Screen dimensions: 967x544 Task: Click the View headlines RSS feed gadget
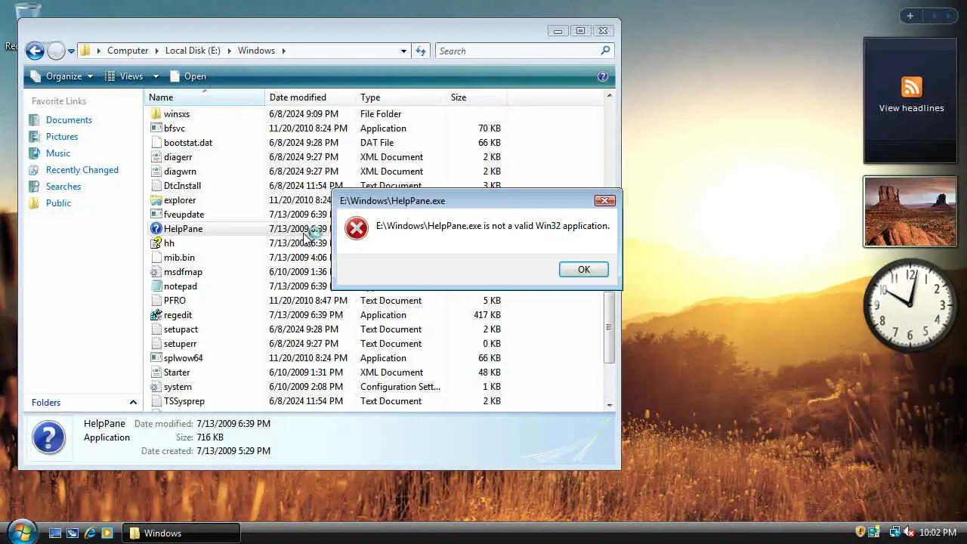910,100
